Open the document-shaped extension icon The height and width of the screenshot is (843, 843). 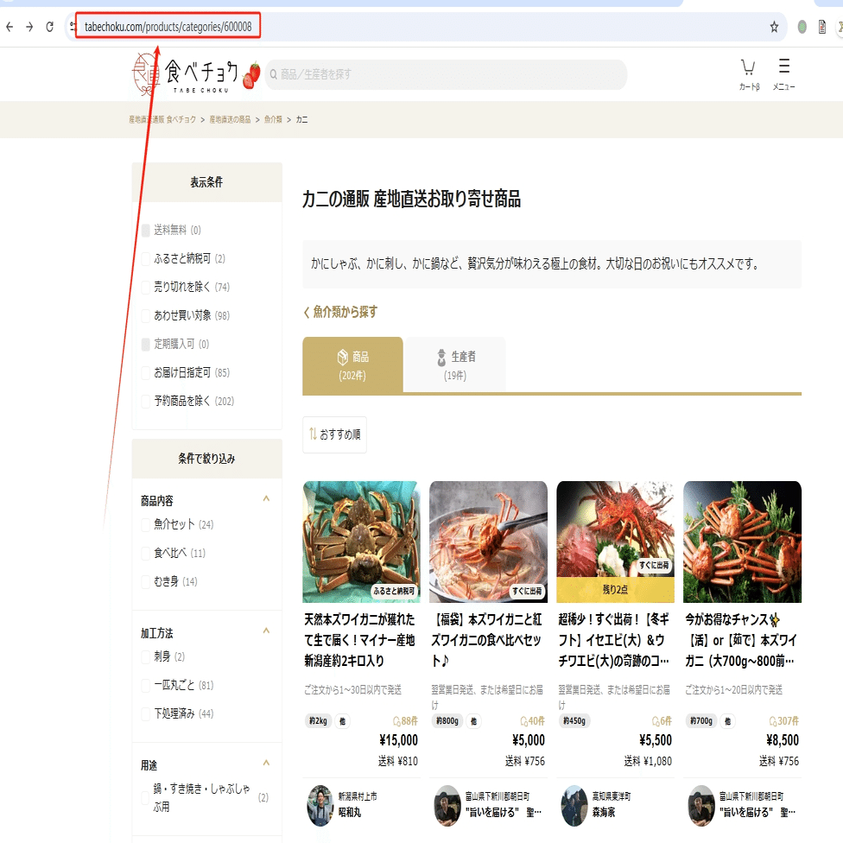(x=821, y=26)
